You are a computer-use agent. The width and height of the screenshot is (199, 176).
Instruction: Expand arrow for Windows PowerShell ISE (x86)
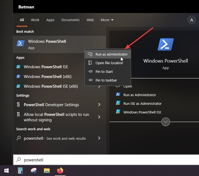click(99, 87)
